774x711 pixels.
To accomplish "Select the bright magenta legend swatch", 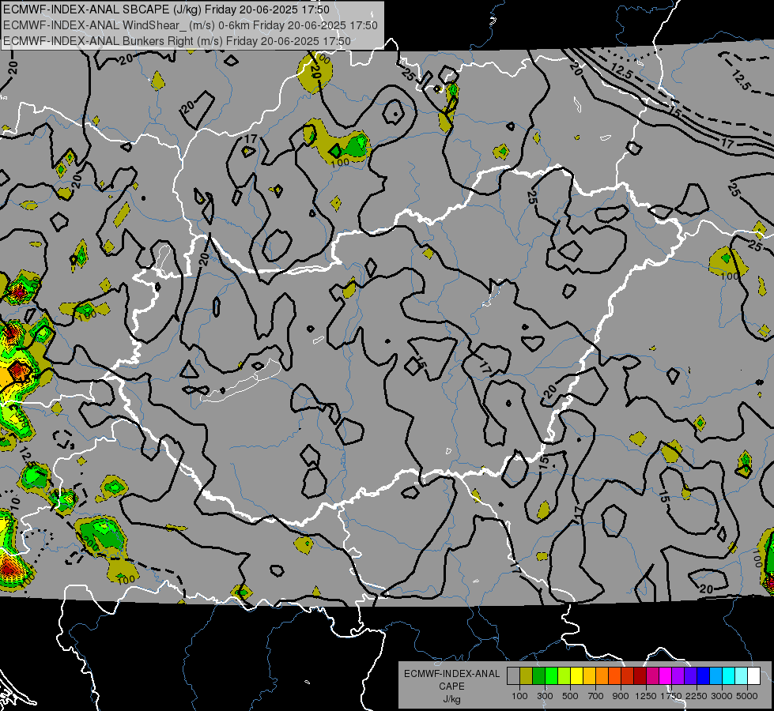I will (x=666, y=676).
